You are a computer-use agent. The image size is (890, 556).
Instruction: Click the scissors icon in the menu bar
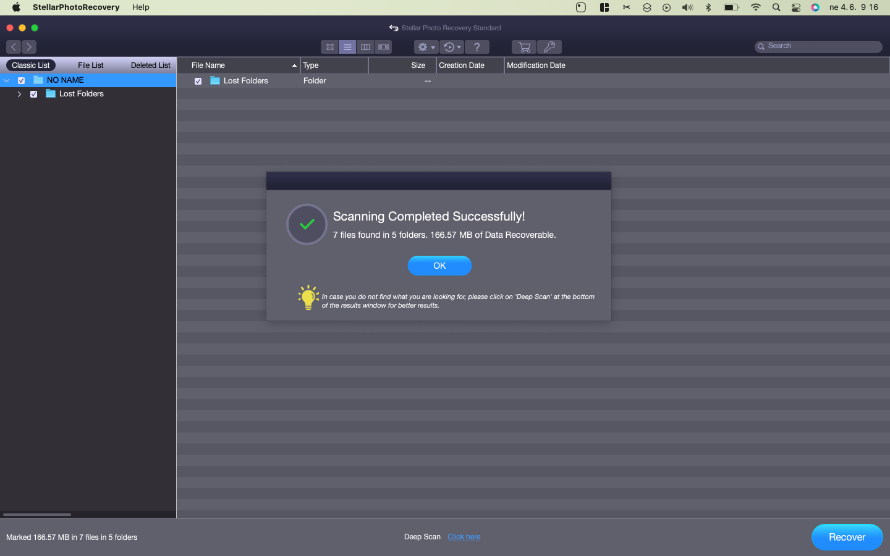tap(627, 7)
